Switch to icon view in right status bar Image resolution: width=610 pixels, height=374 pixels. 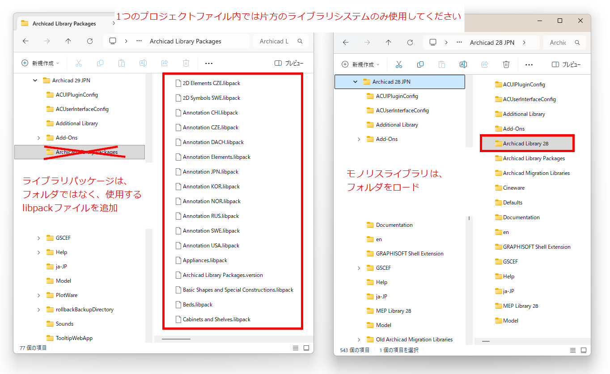click(582, 350)
